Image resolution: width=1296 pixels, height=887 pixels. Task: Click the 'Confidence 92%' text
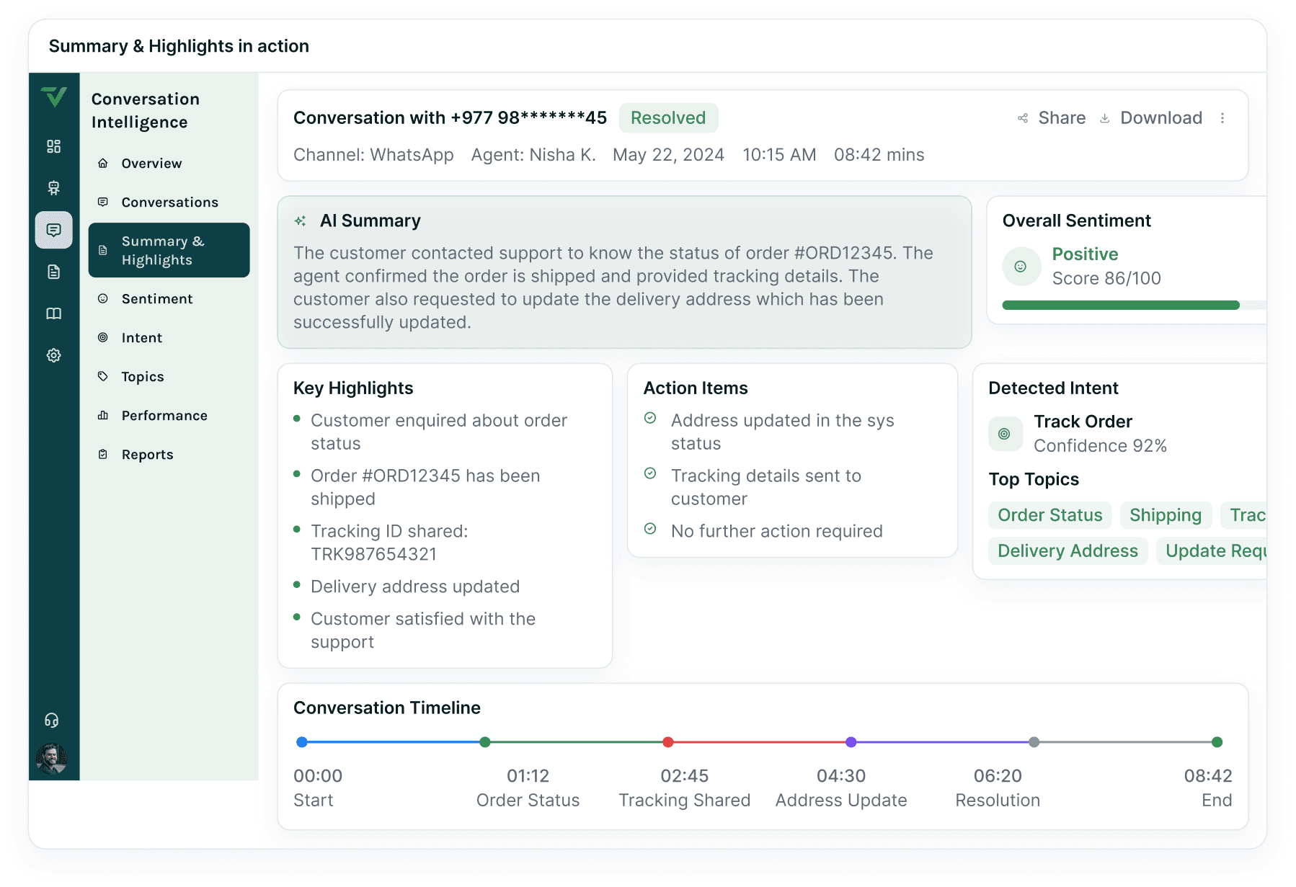(x=1100, y=446)
